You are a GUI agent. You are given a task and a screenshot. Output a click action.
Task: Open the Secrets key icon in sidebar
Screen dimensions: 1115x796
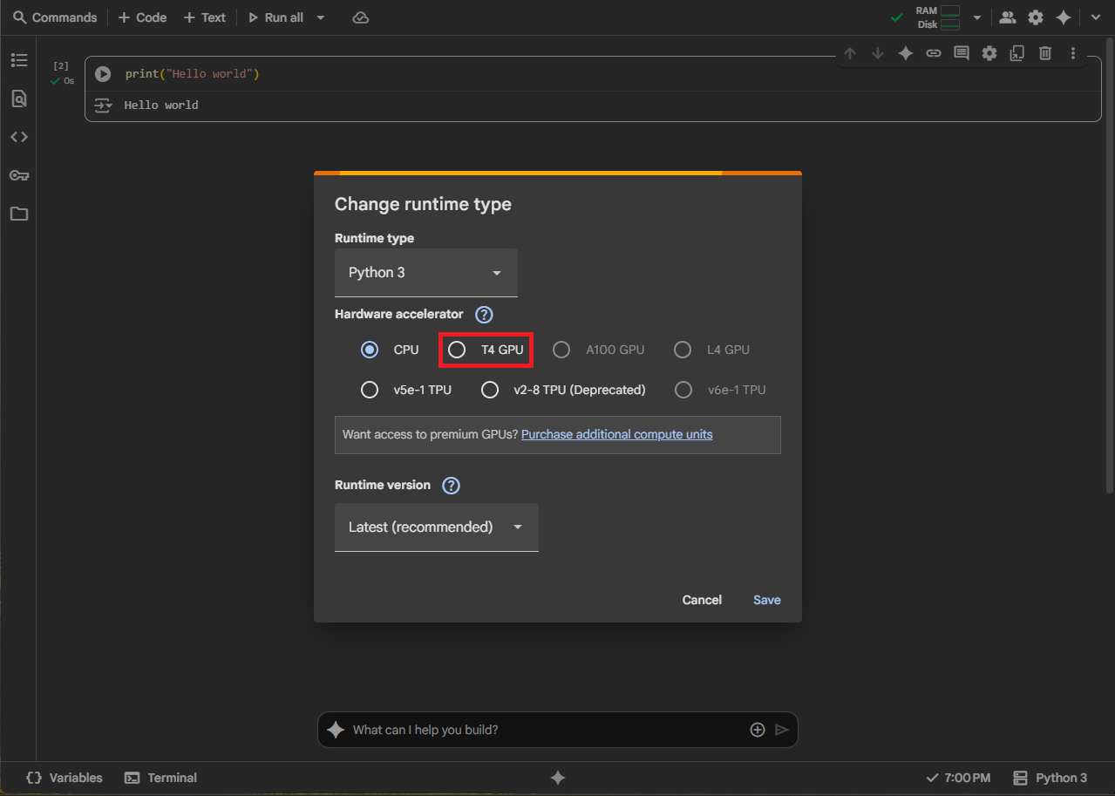(x=19, y=175)
